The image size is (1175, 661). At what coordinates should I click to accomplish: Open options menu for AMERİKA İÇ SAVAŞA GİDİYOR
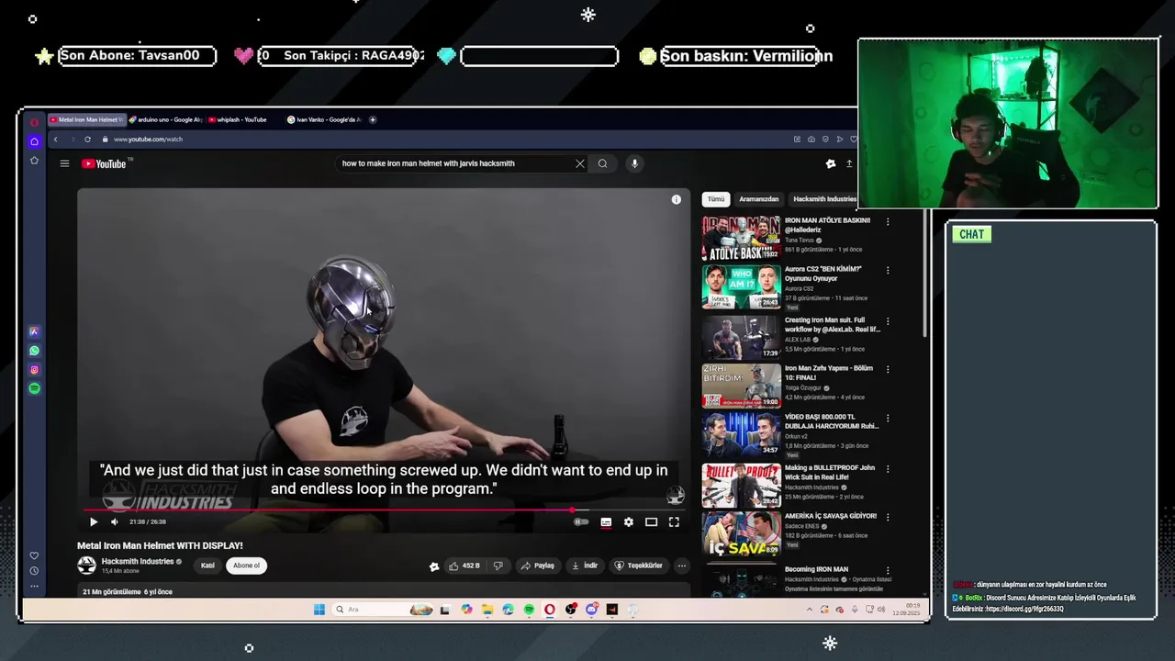click(888, 517)
